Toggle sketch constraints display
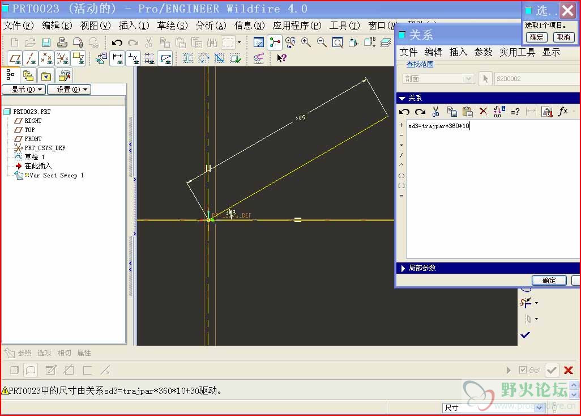This screenshot has height=416, width=581. 134,58
